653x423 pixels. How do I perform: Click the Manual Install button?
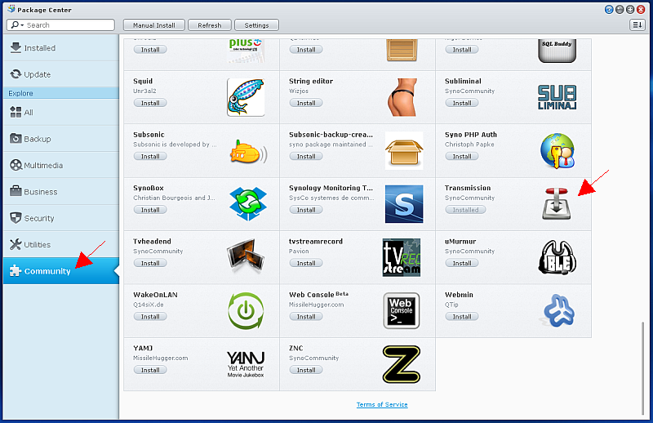click(x=154, y=25)
